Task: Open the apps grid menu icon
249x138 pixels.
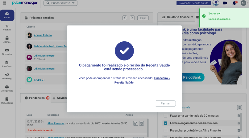Action: pos(5,3)
